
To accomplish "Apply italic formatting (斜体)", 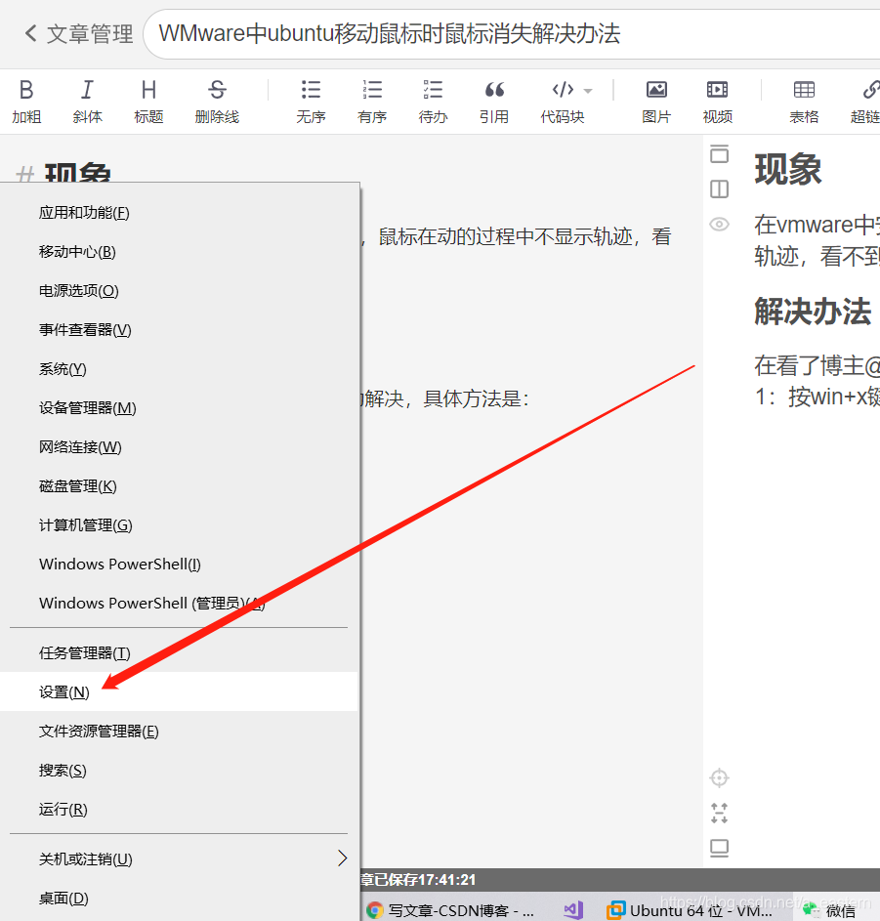I will point(88,102).
